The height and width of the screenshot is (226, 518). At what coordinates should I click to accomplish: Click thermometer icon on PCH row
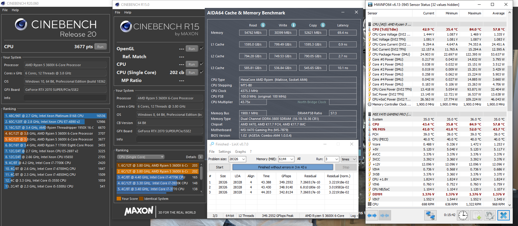[x=370, y=134]
